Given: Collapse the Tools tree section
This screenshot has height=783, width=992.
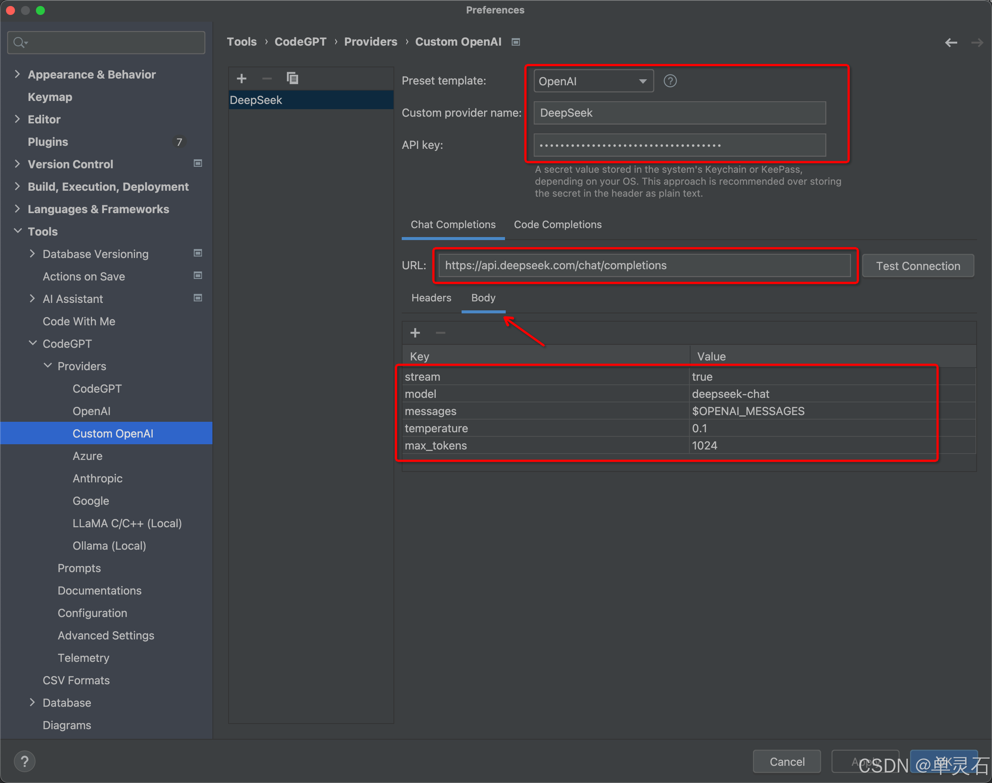Looking at the screenshot, I should [x=18, y=231].
